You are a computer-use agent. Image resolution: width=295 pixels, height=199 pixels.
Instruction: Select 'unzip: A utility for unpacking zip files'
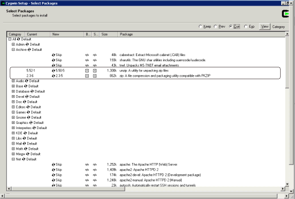144,70
